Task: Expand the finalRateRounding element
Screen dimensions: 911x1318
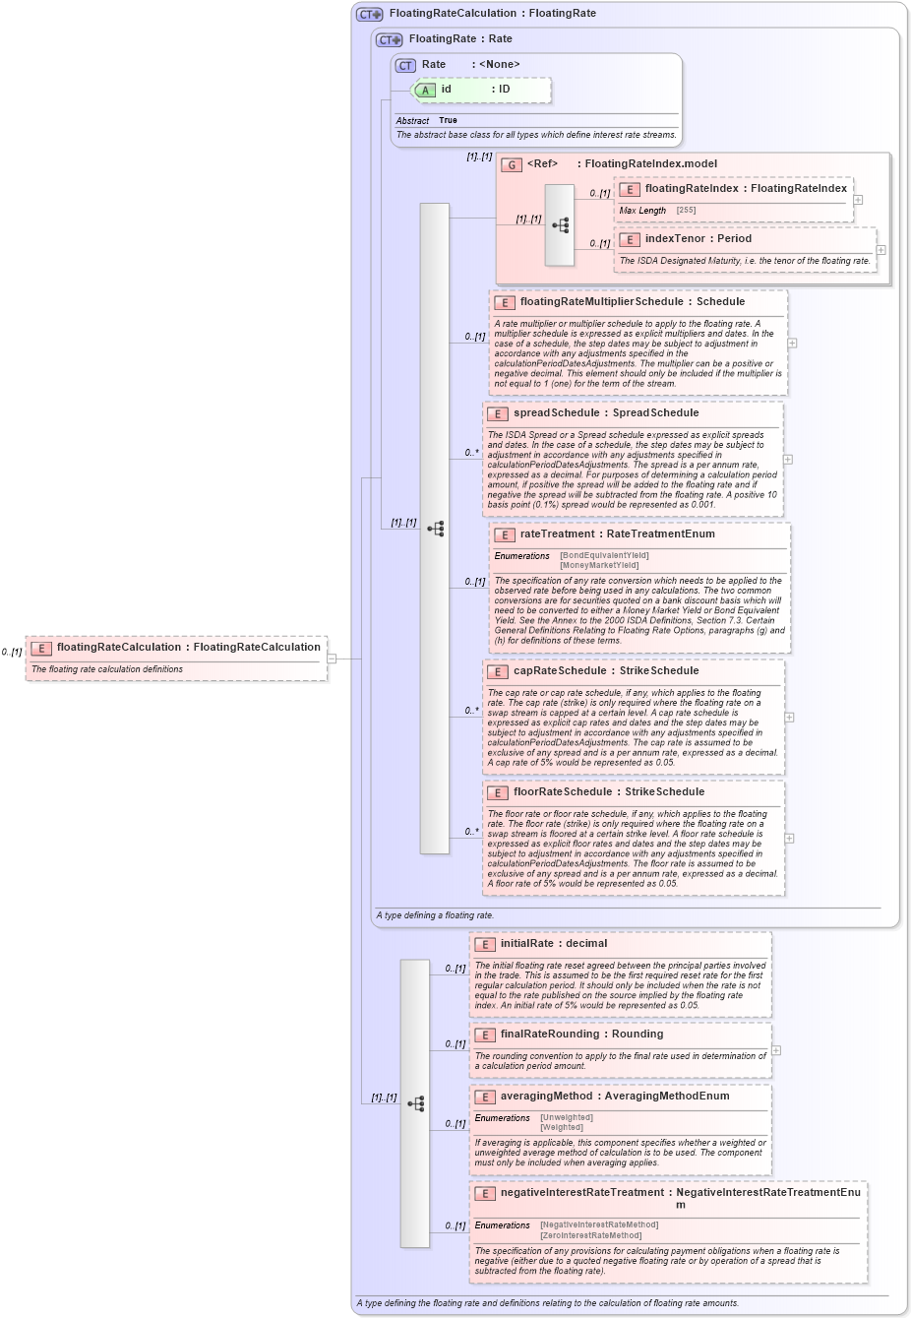Action: pyautogui.click(x=776, y=1050)
